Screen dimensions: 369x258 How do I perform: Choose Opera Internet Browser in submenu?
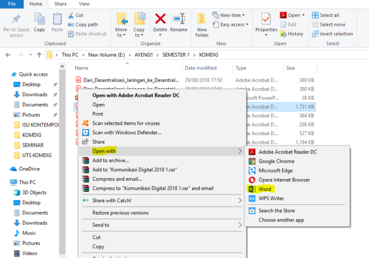pos(297,180)
